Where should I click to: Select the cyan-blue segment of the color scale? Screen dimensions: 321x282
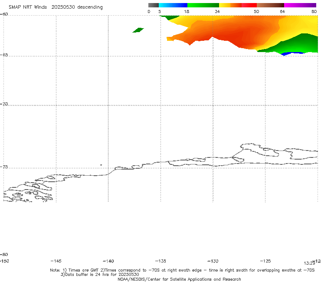coord(173,5)
